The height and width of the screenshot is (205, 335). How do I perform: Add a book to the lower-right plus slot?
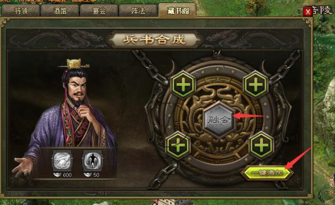point(261,146)
